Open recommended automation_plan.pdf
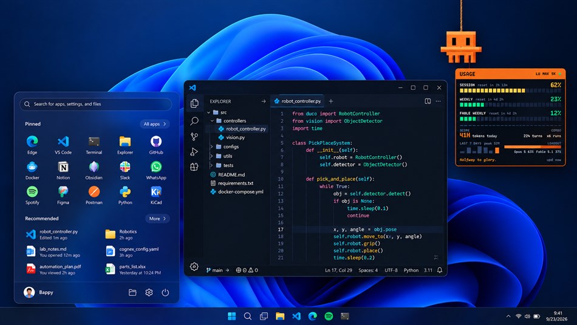 (53, 270)
